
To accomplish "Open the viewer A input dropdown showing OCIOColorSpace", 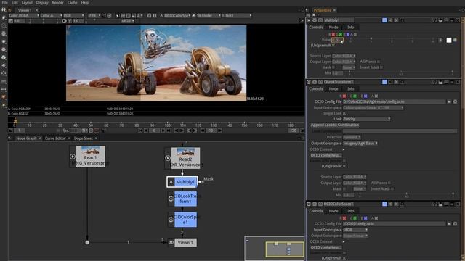I will tap(177, 15).
